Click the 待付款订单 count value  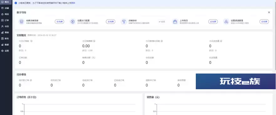pos(20,85)
